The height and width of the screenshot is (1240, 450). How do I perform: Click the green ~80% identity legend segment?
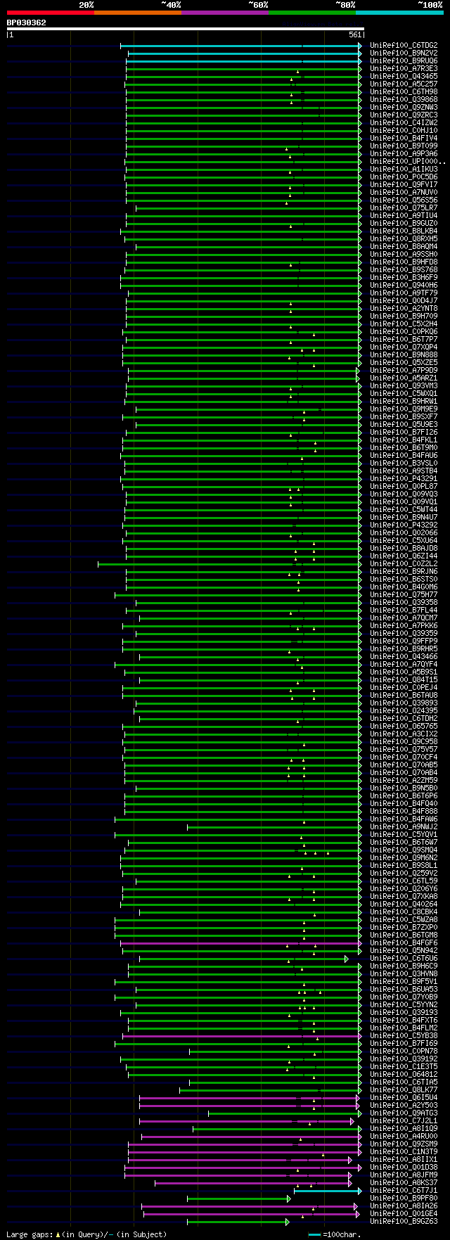click(312, 12)
